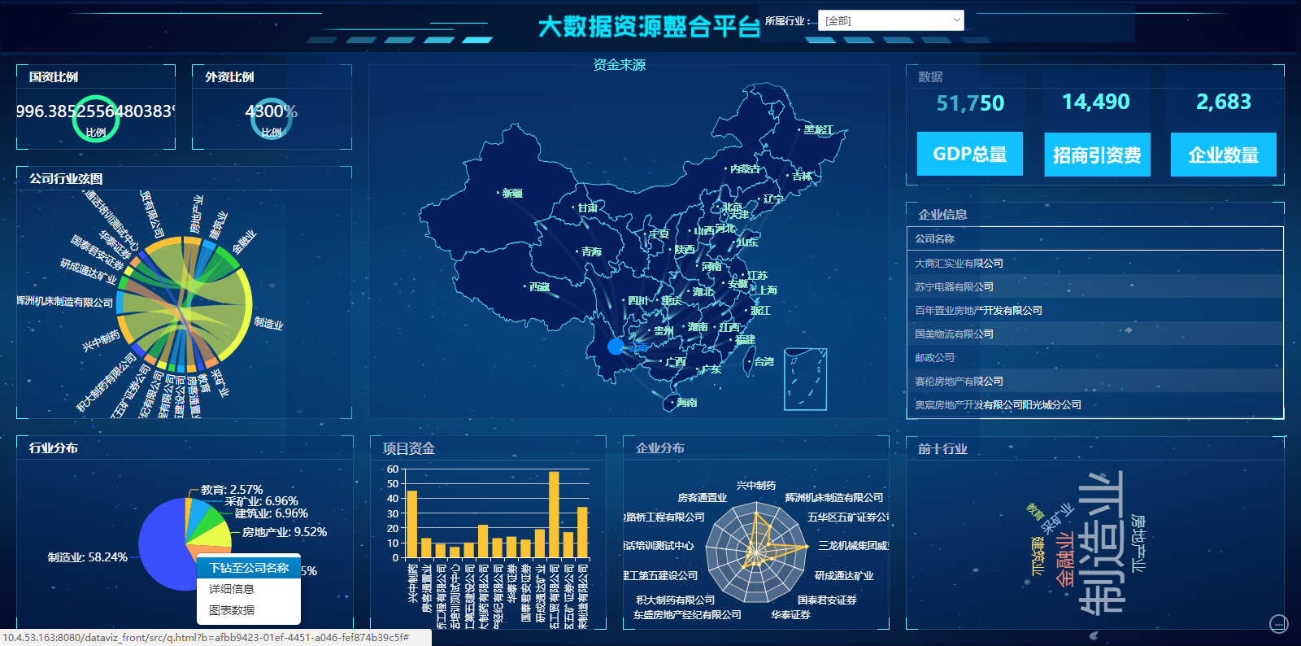Click the 公司名称 table header
This screenshot has height=646, width=1301.
1094,239
